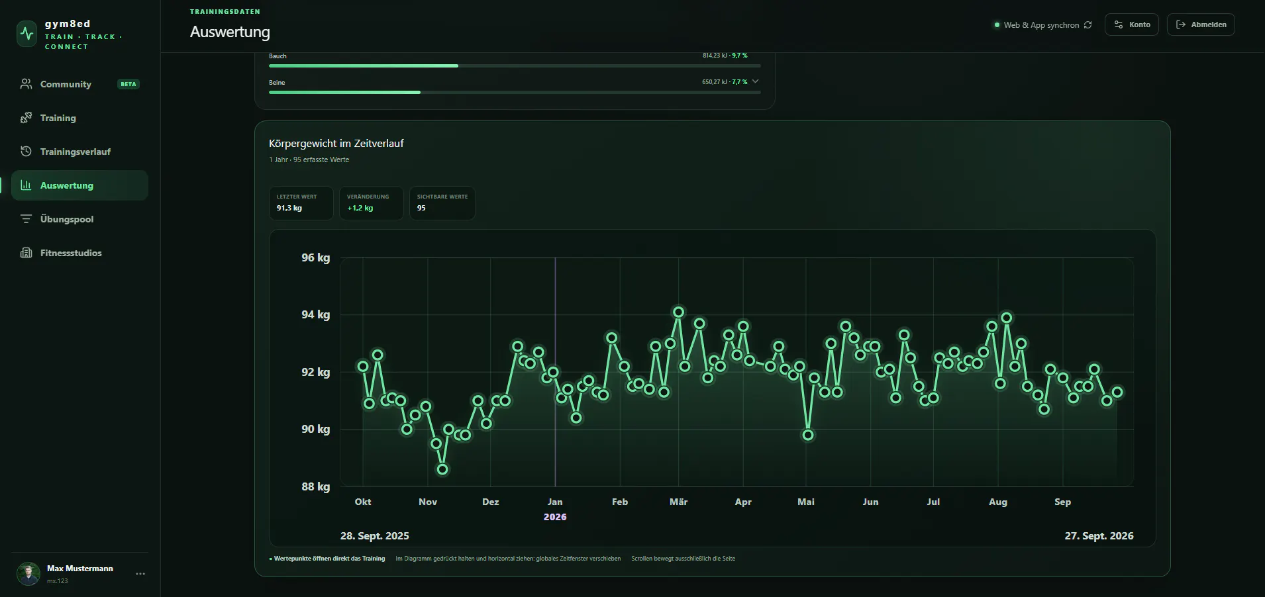Click the 27. Sept. 2026 end date label
Image resolution: width=1265 pixels, height=597 pixels.
click(x=1099, y=535)
